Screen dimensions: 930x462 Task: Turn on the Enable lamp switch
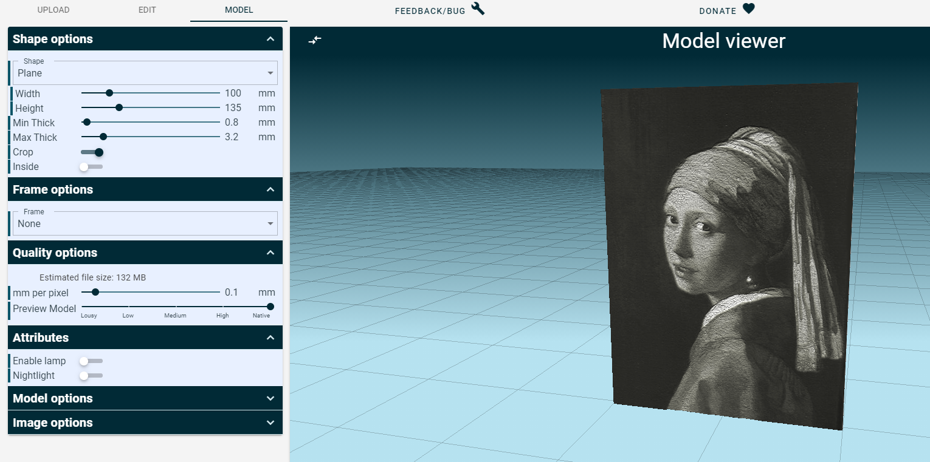(91, 361)
